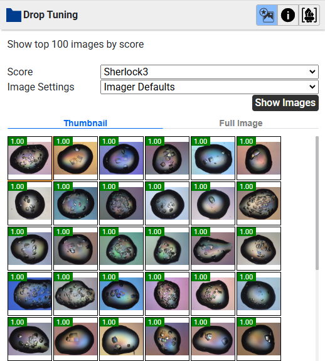Open the Image Settings dropdown
Viewport: 325px width, 361px height.
(210, 87)
